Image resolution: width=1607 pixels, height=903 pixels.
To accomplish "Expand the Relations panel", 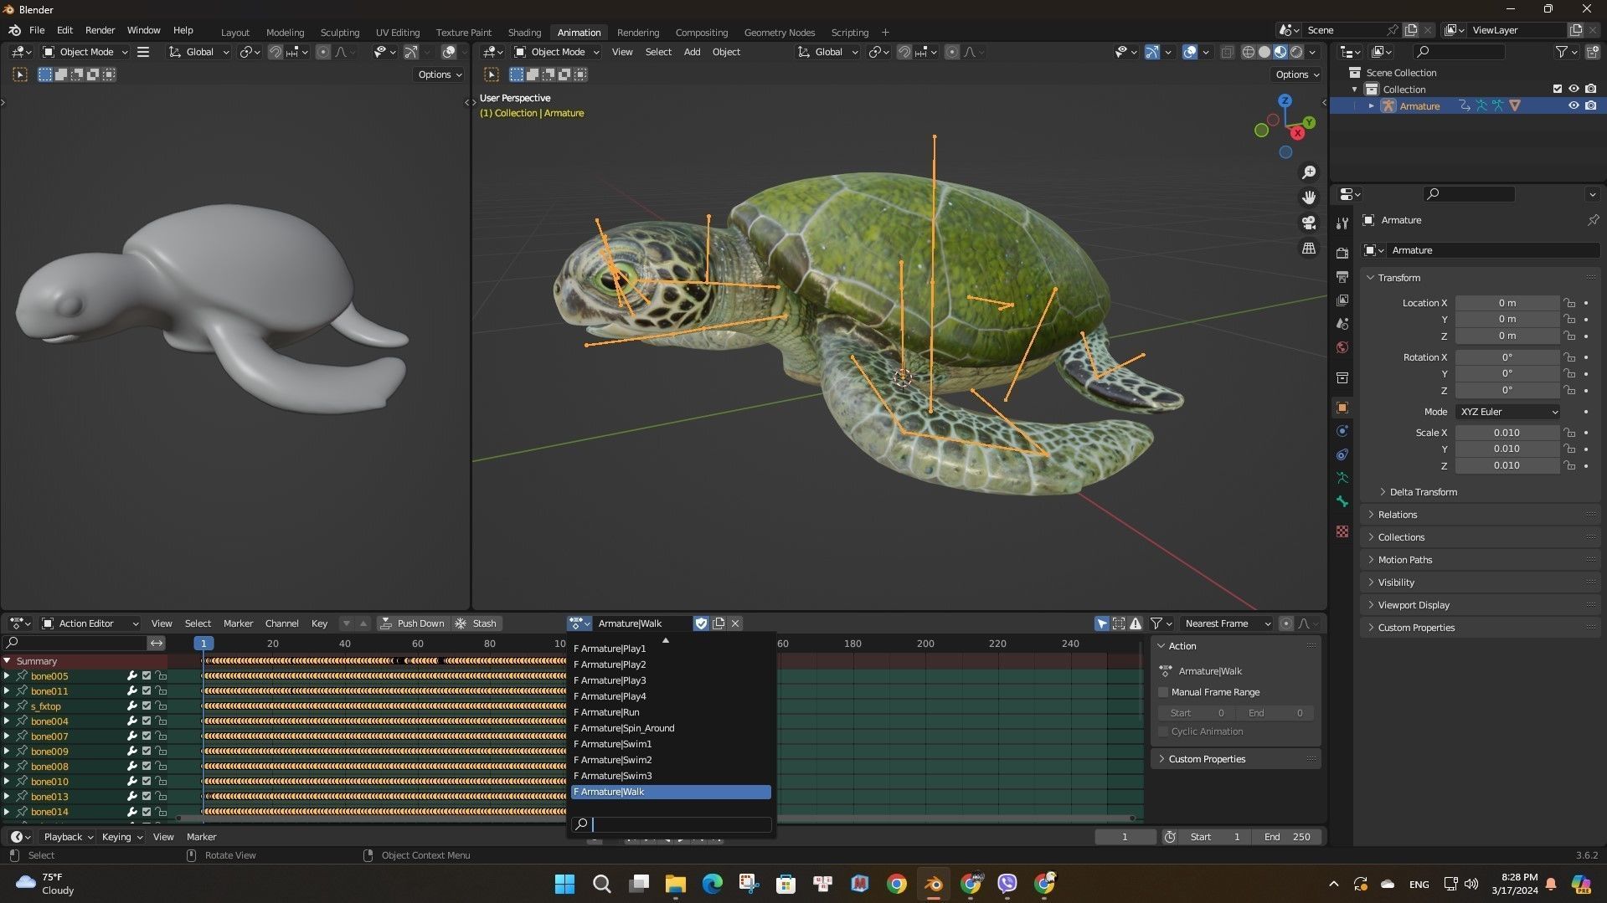I will 1397,515.
